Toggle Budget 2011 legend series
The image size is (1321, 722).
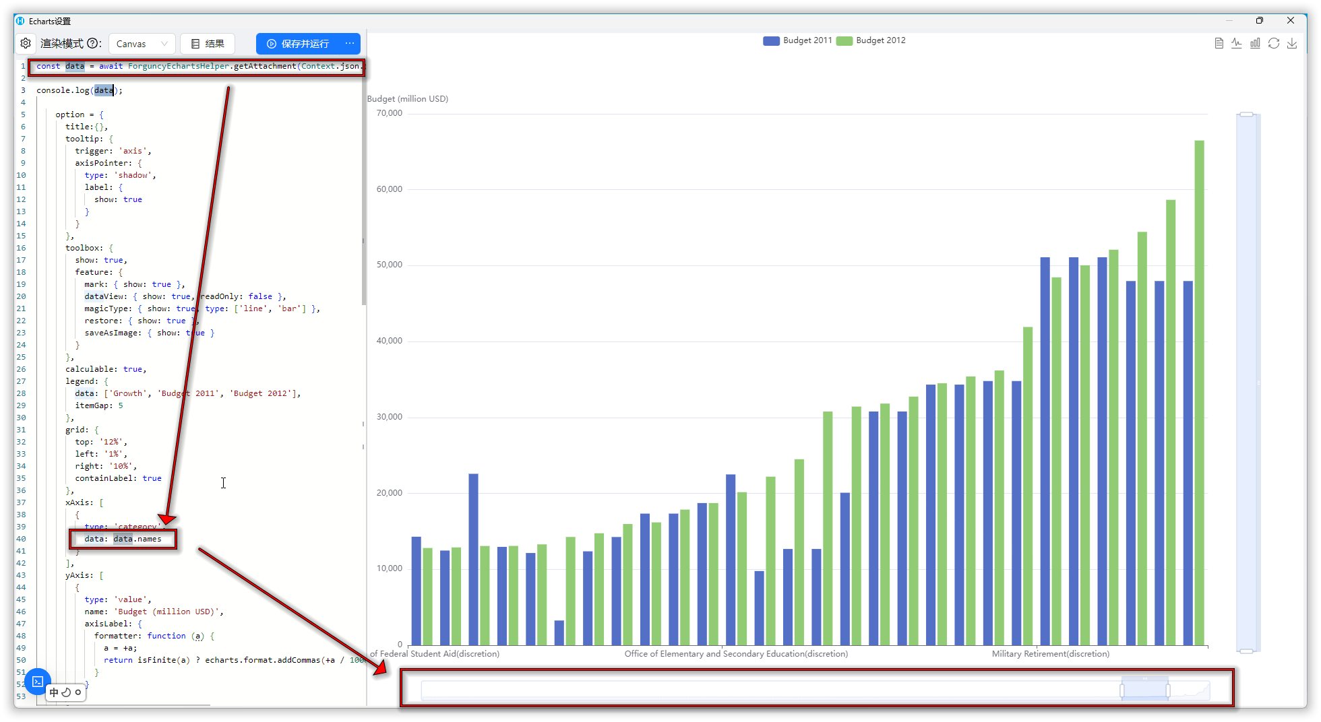[x=797, y=40]
